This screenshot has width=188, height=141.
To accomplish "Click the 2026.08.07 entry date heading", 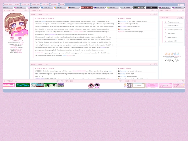I will coord(45,18).
